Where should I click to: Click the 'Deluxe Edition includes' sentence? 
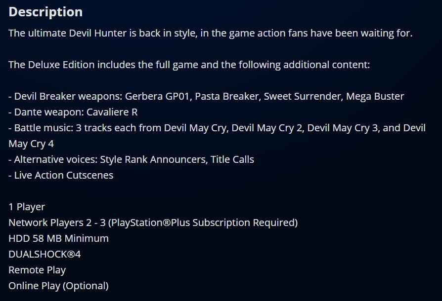(x=189, y=65)
